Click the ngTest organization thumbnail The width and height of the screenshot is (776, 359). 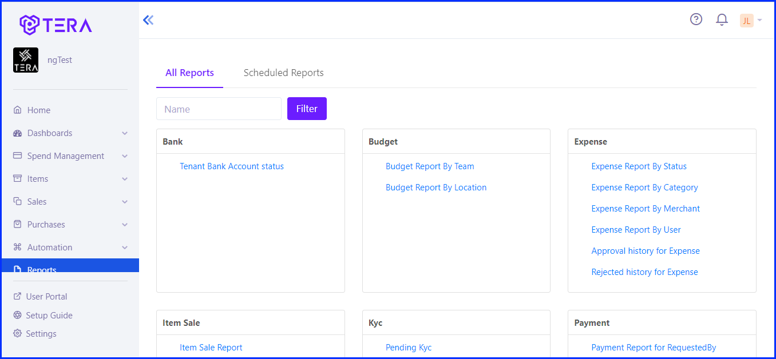click(26, 60)
